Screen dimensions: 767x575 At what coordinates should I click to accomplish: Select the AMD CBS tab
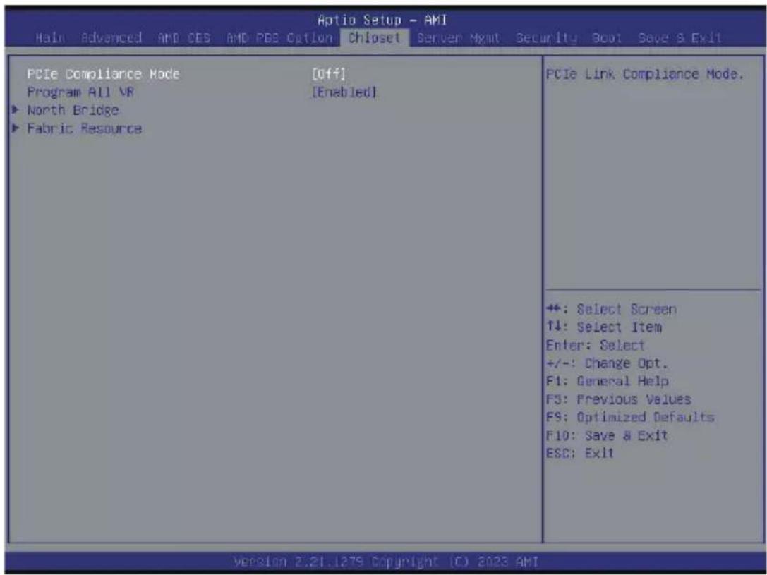(x=184, y=38)
